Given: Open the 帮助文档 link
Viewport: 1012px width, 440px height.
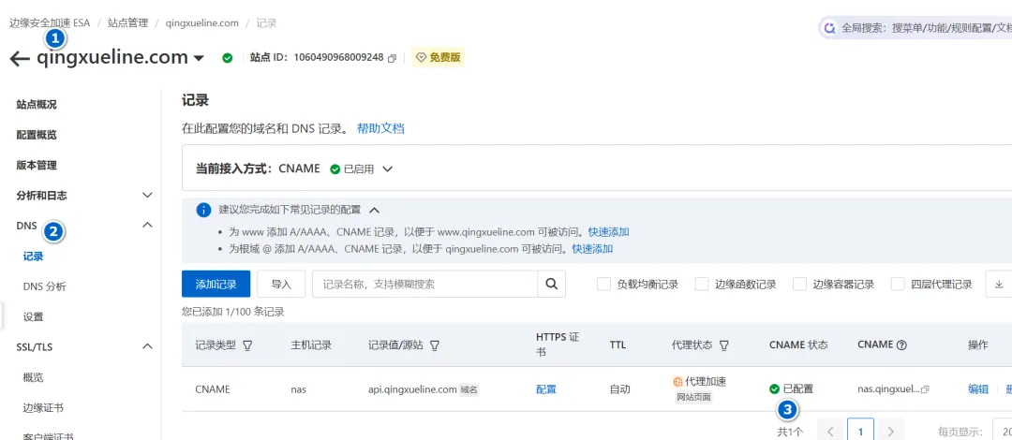Looking at the screenshot, I should [380, 128].
